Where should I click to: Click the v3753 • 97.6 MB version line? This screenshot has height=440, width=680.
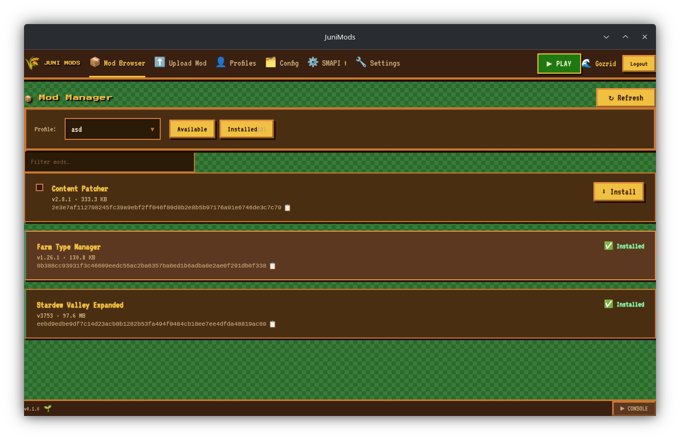(61, 316)
